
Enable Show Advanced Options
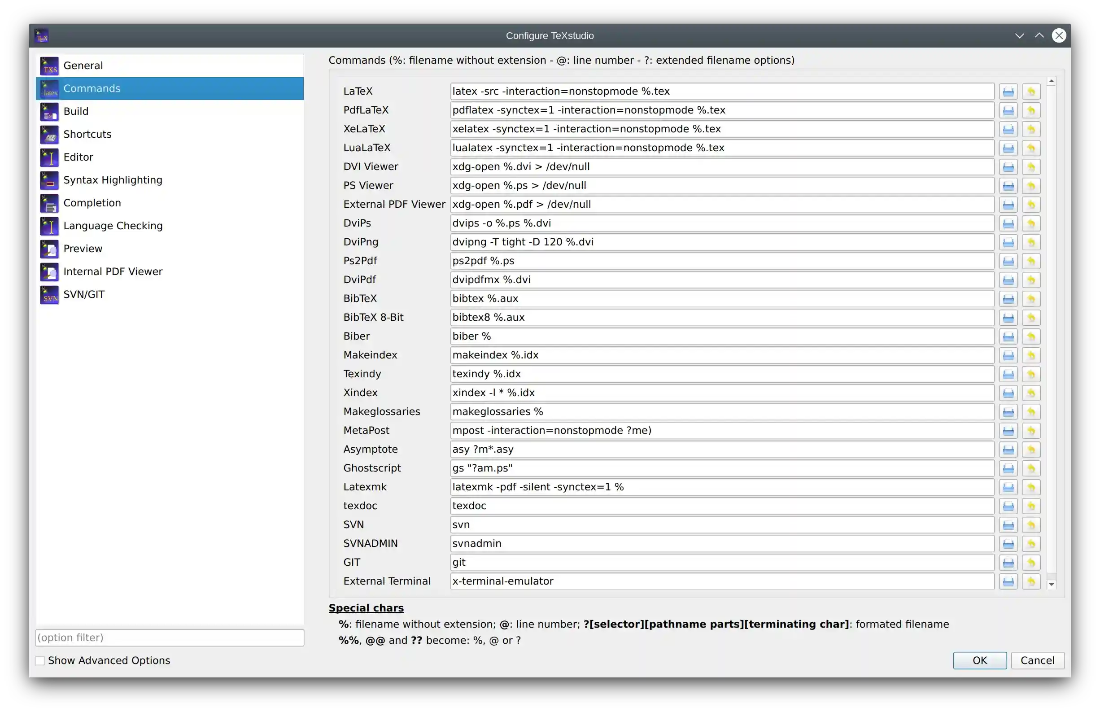40,660
